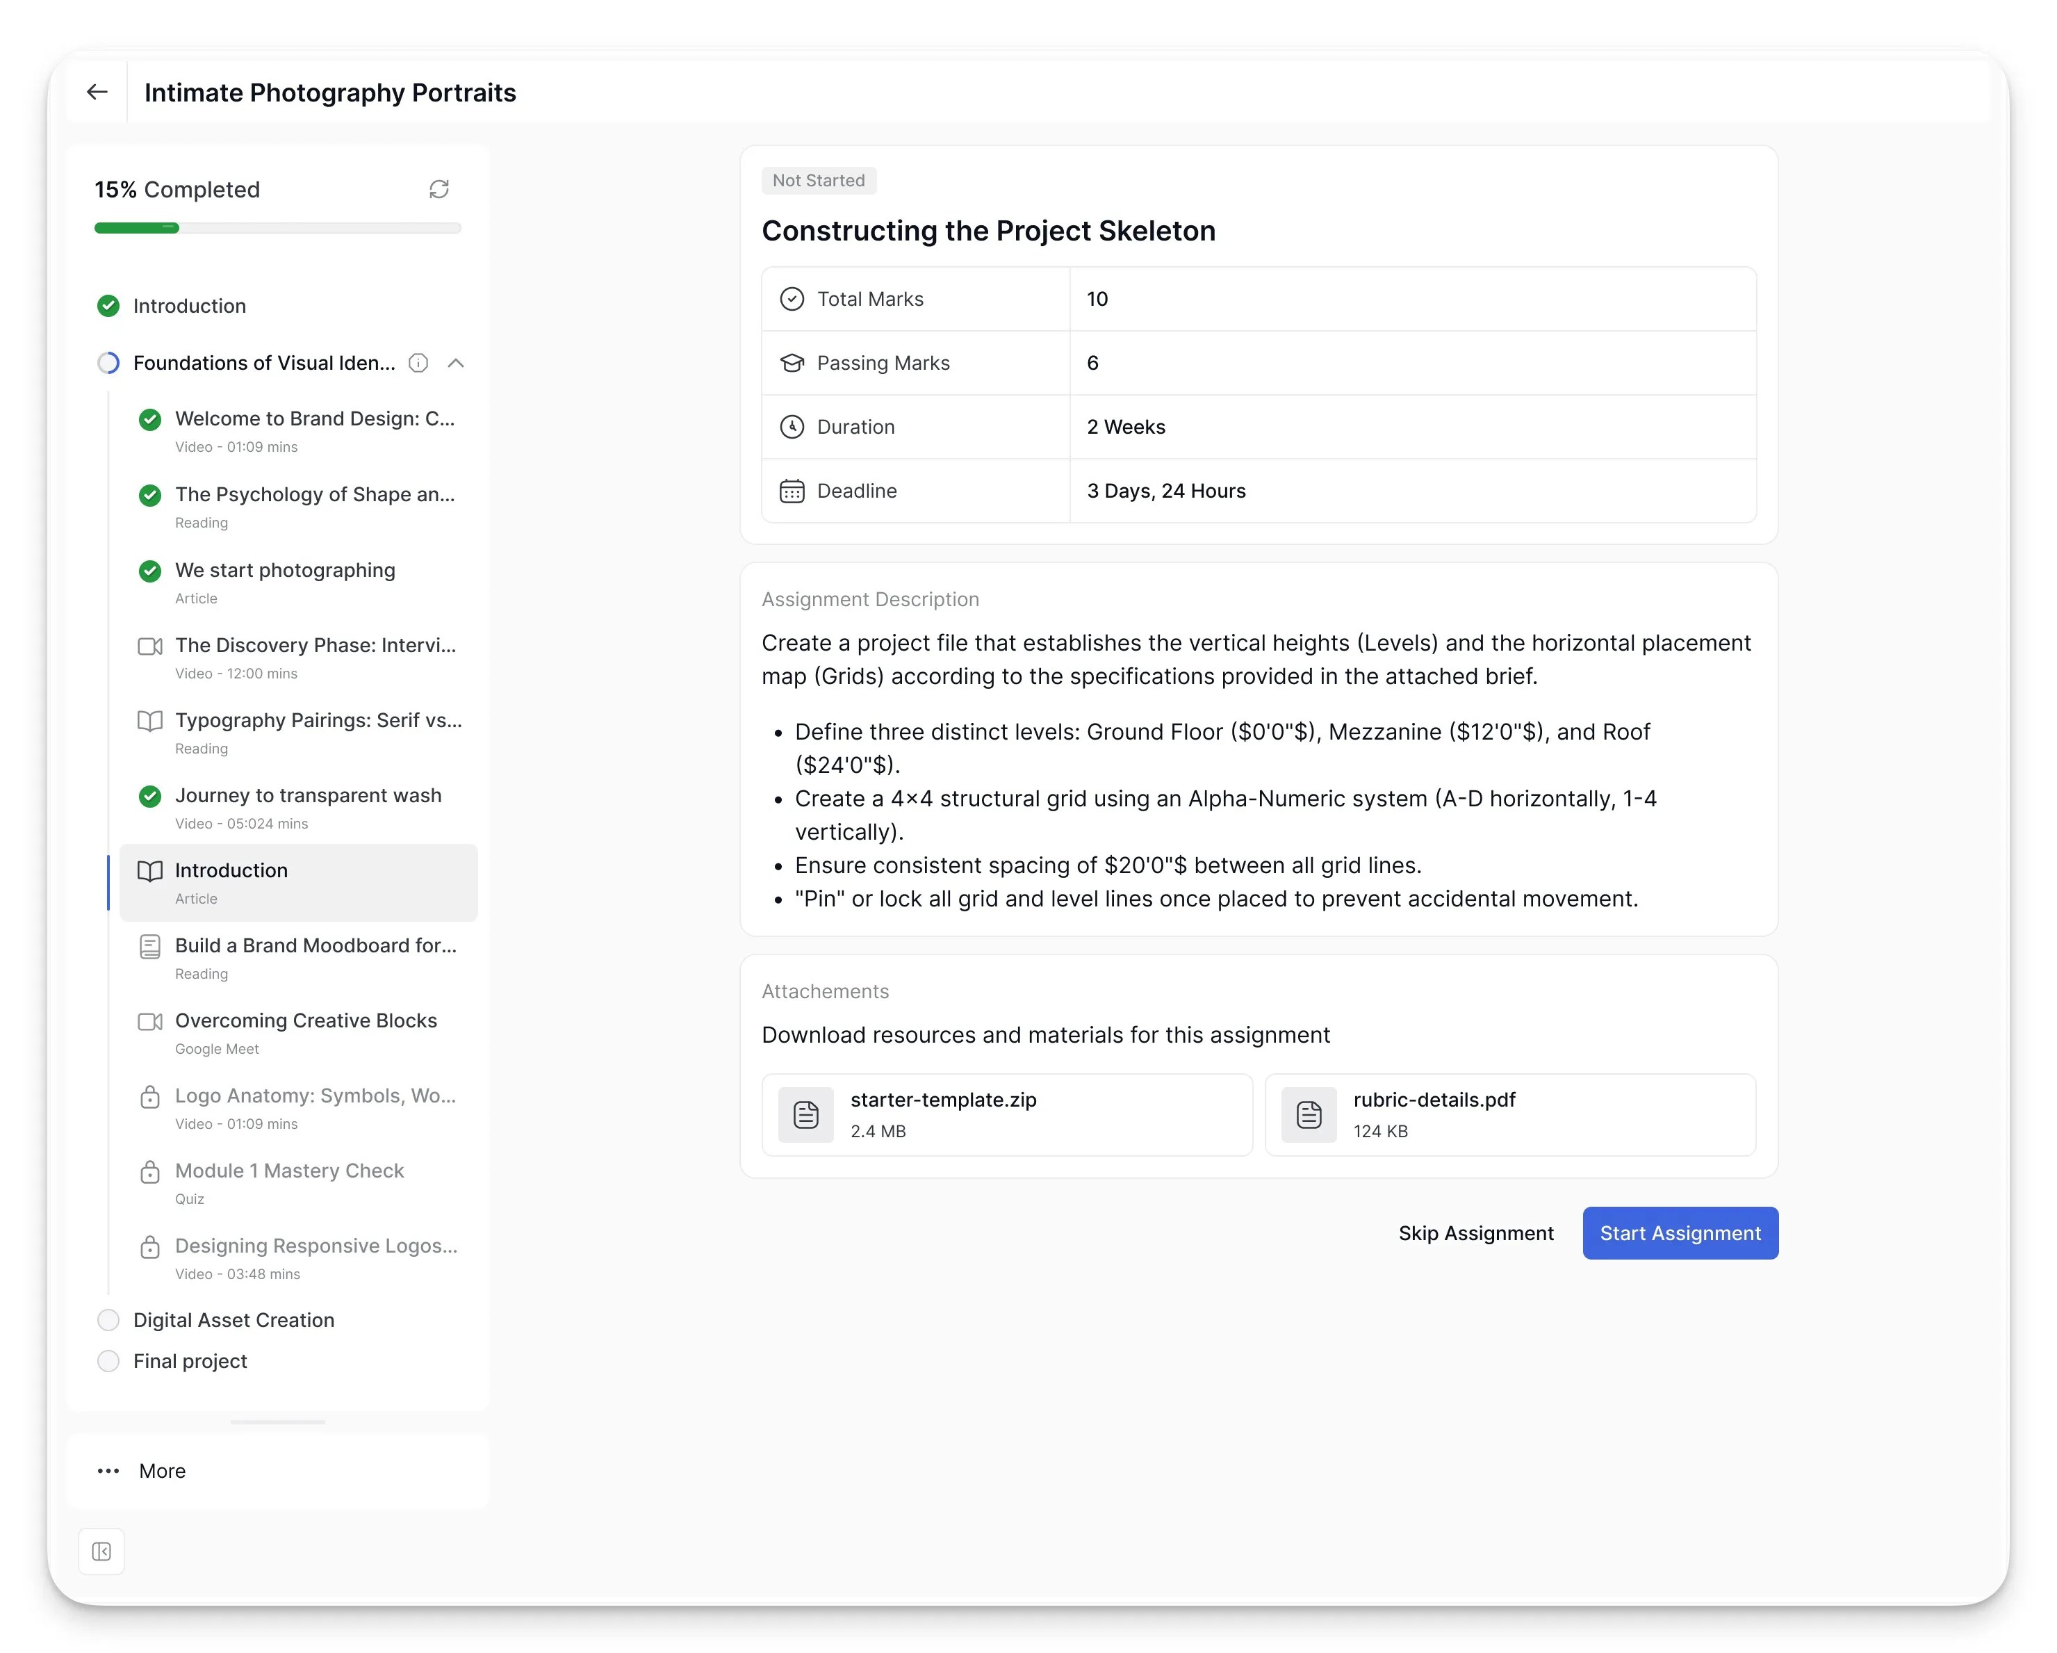
Task: Click the Deadline calendar icon
Action: [792, 491]
